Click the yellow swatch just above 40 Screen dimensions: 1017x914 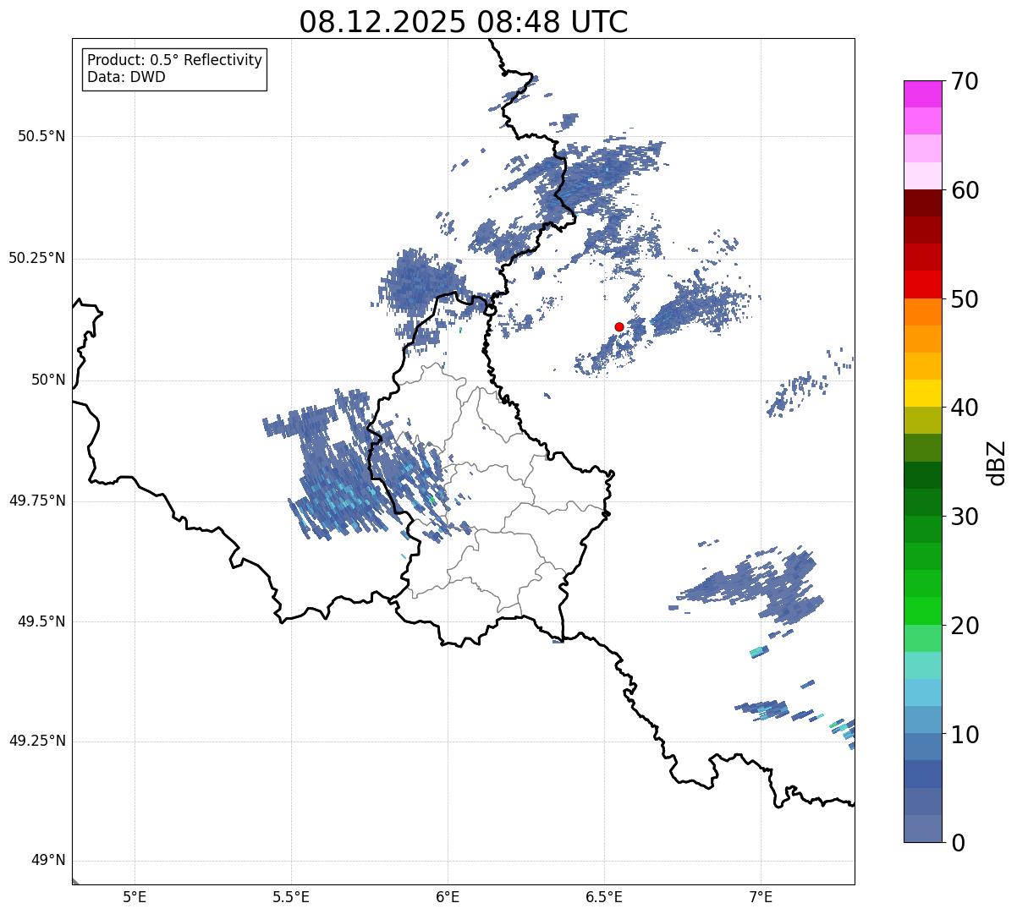[922, 393]
